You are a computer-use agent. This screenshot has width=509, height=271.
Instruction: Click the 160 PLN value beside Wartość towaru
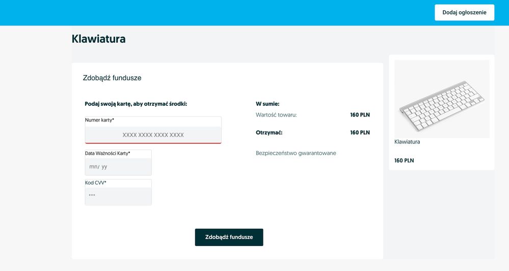click(x=360, y=115)
